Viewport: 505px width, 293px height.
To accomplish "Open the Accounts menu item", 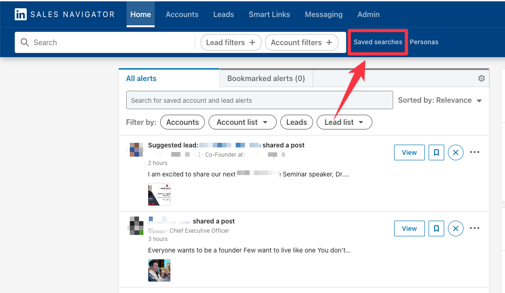I will point(182,14).
